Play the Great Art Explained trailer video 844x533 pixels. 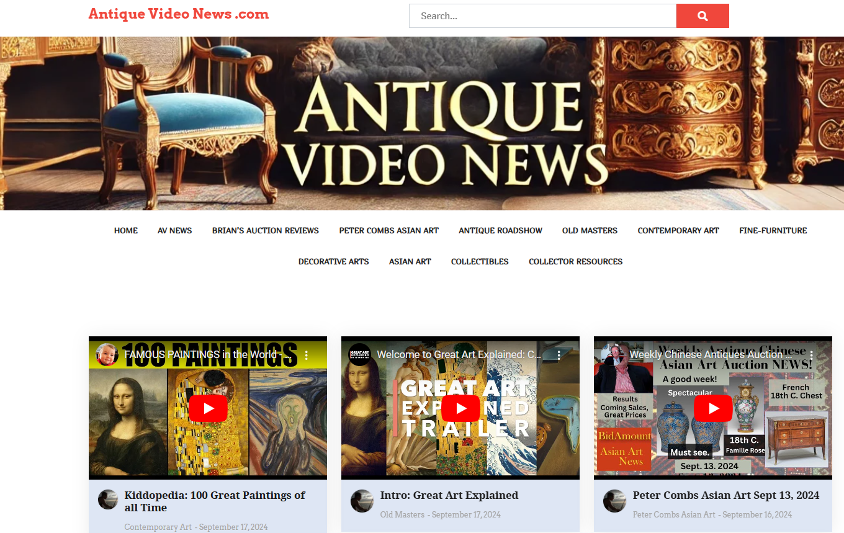pos(460,408)
